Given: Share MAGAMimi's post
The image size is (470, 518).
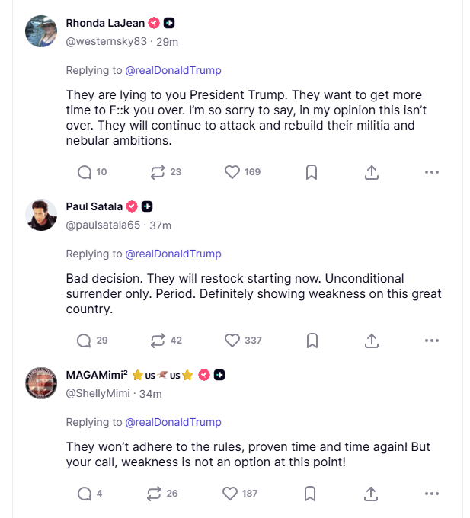Looking at the screenshot, I should tap(372, 494).
